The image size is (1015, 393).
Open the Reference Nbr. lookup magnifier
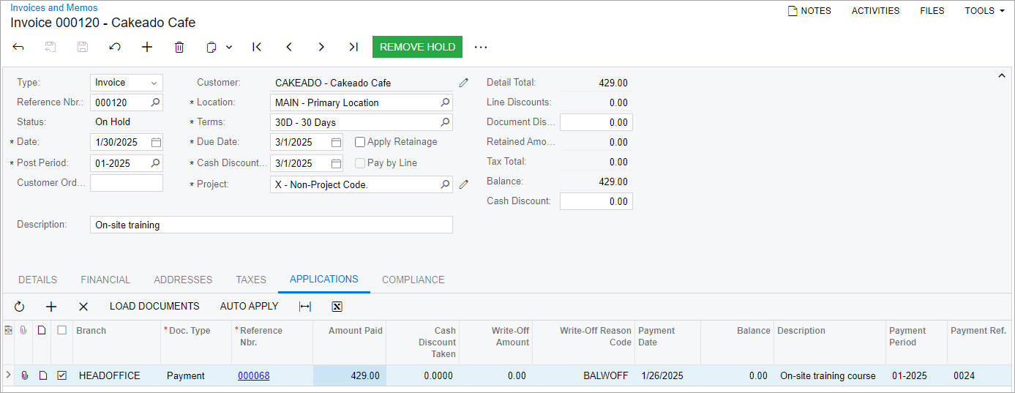155,102
